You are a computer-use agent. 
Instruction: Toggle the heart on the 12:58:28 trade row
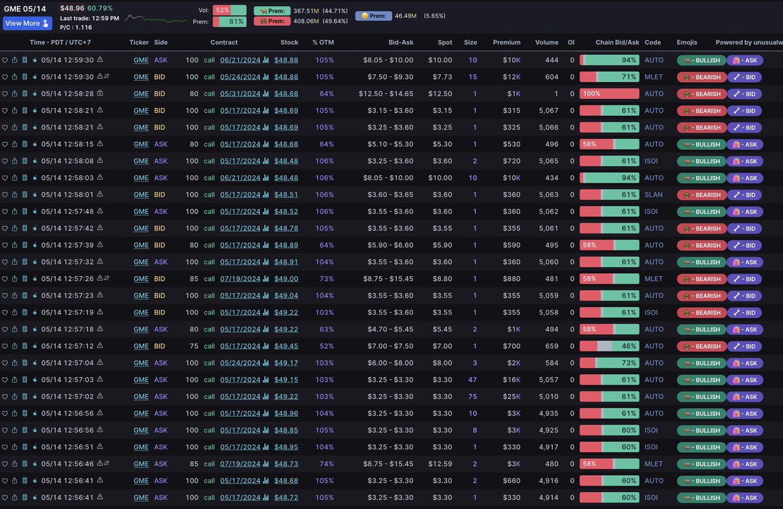[5, 93]
